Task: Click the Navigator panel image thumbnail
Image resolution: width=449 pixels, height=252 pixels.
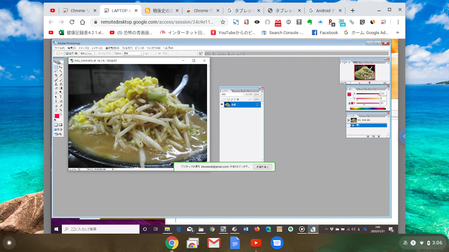Action: pos(365,72)
